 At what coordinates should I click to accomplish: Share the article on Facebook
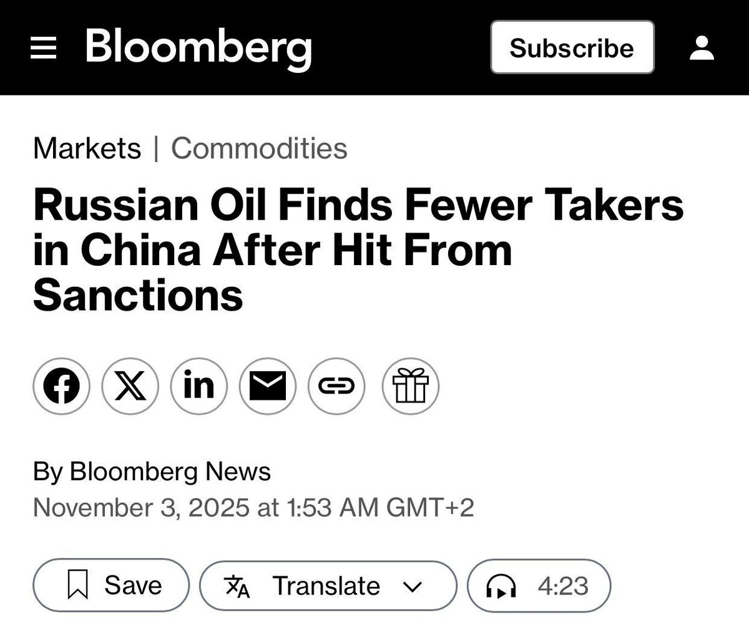[61, 386]
